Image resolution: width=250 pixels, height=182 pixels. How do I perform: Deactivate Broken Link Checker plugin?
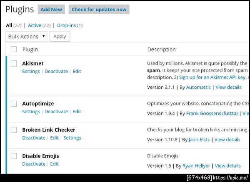[x=34, y=138]
